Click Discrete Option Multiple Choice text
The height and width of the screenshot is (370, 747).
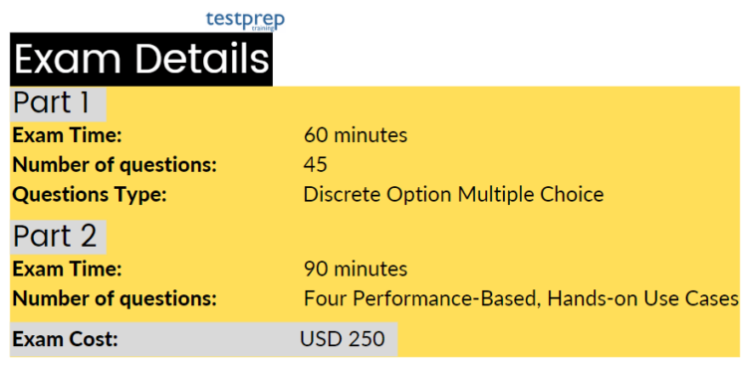coord(453,195)
